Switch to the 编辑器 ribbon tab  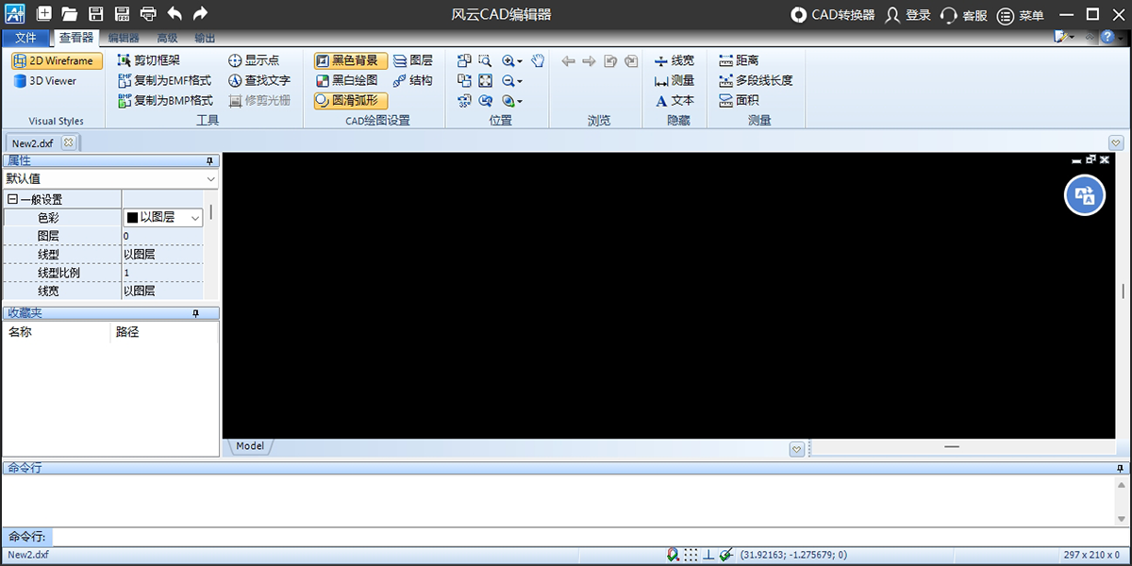tap(124, 39)
